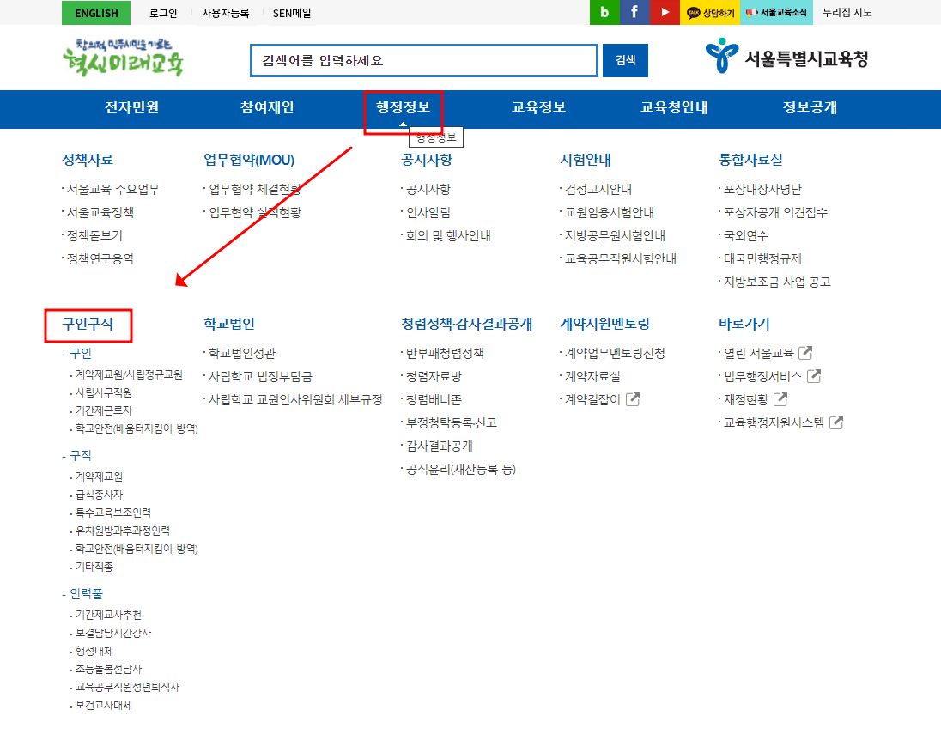Click the Facebook icon
The width and height of the screenshot is (941, 741).
point(634,13)
